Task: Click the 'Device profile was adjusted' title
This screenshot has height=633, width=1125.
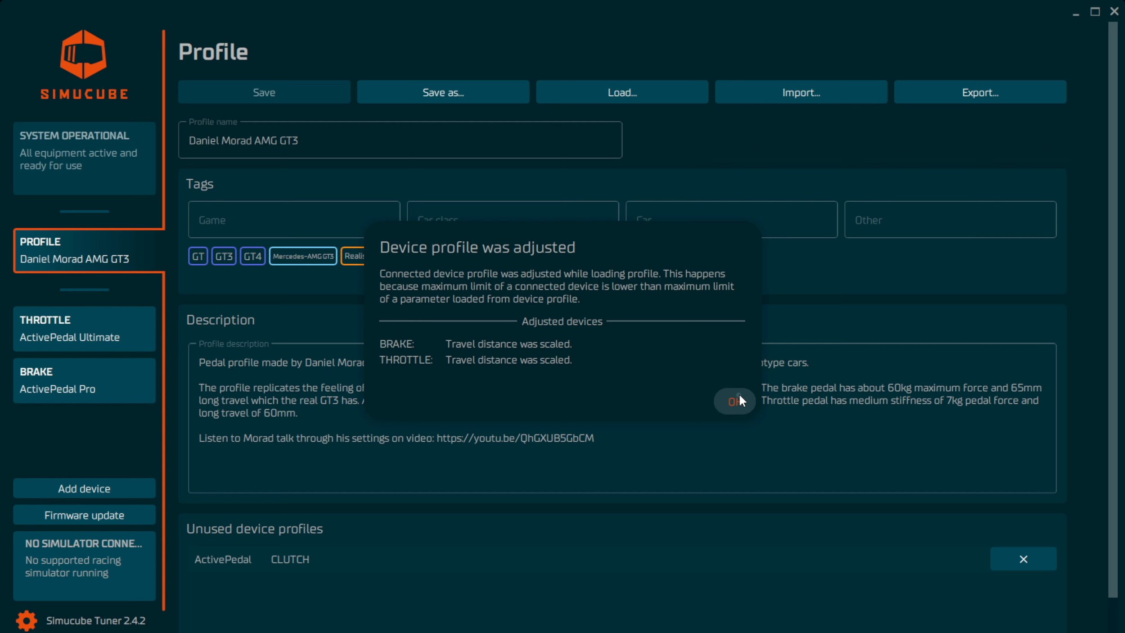Action: point(477,247)
